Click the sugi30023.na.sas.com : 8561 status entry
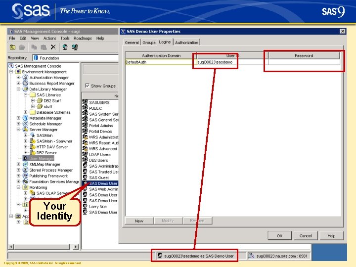 tap(278, 256)
